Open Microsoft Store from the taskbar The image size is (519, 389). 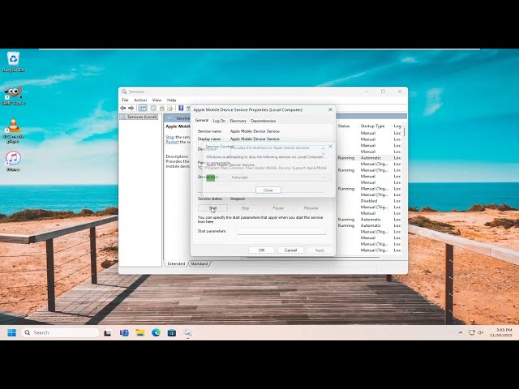click(172, 333)
